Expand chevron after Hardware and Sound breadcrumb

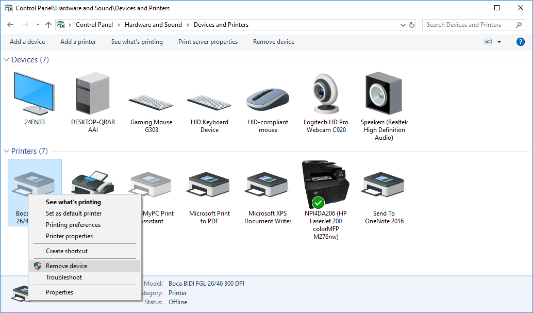click(x=188, y=25)
